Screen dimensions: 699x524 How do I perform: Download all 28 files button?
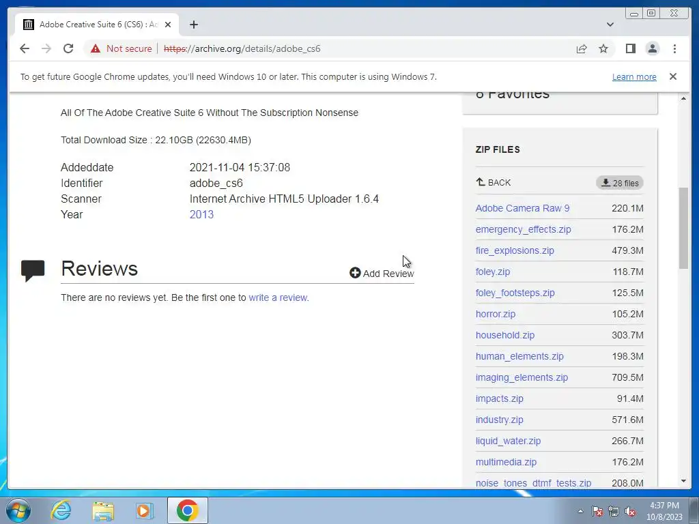(x=620, y=183)
